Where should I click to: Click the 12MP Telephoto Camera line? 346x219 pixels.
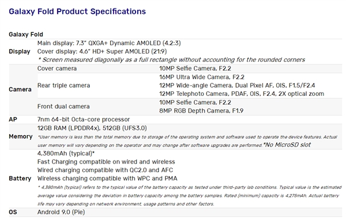click(242, 94)
